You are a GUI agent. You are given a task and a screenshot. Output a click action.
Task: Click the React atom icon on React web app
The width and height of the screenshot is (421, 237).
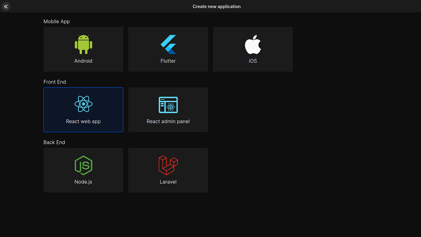coord(83,104)
